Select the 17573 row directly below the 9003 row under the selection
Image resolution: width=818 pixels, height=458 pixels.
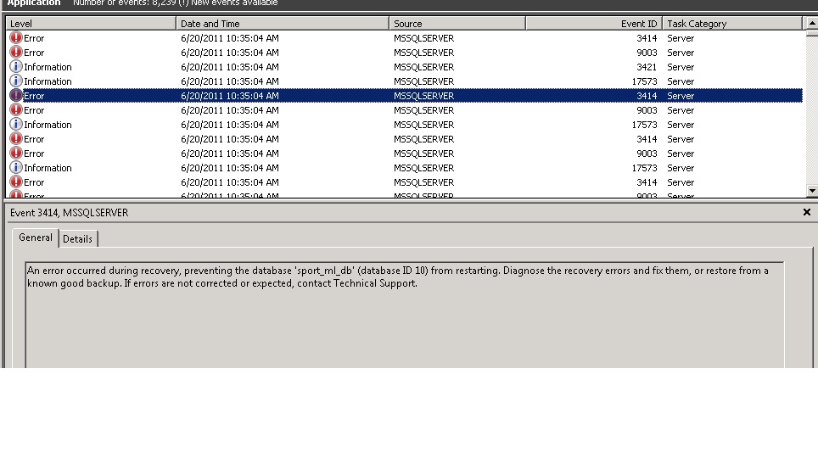pos(404,125)
